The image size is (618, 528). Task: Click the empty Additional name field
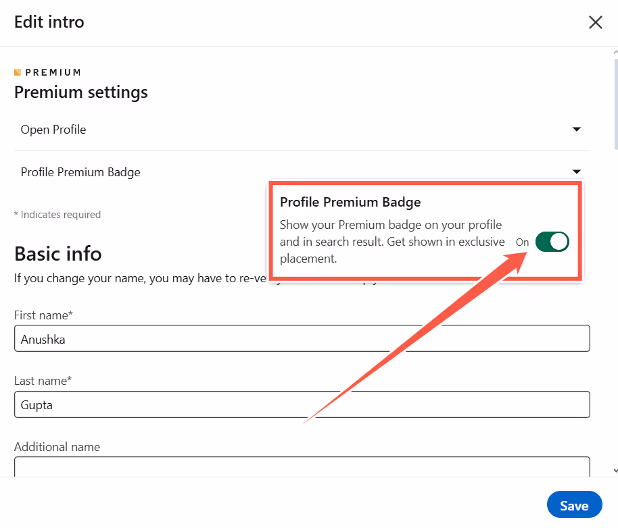coord(302,467)
